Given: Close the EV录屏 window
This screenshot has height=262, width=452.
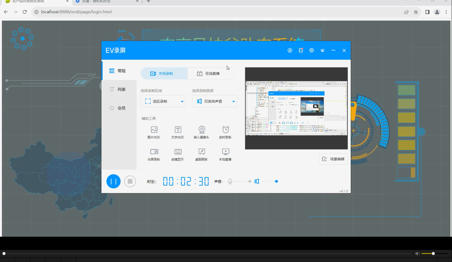Looking at the screenshot, I should pyautogui.click(x=344, y=50).
